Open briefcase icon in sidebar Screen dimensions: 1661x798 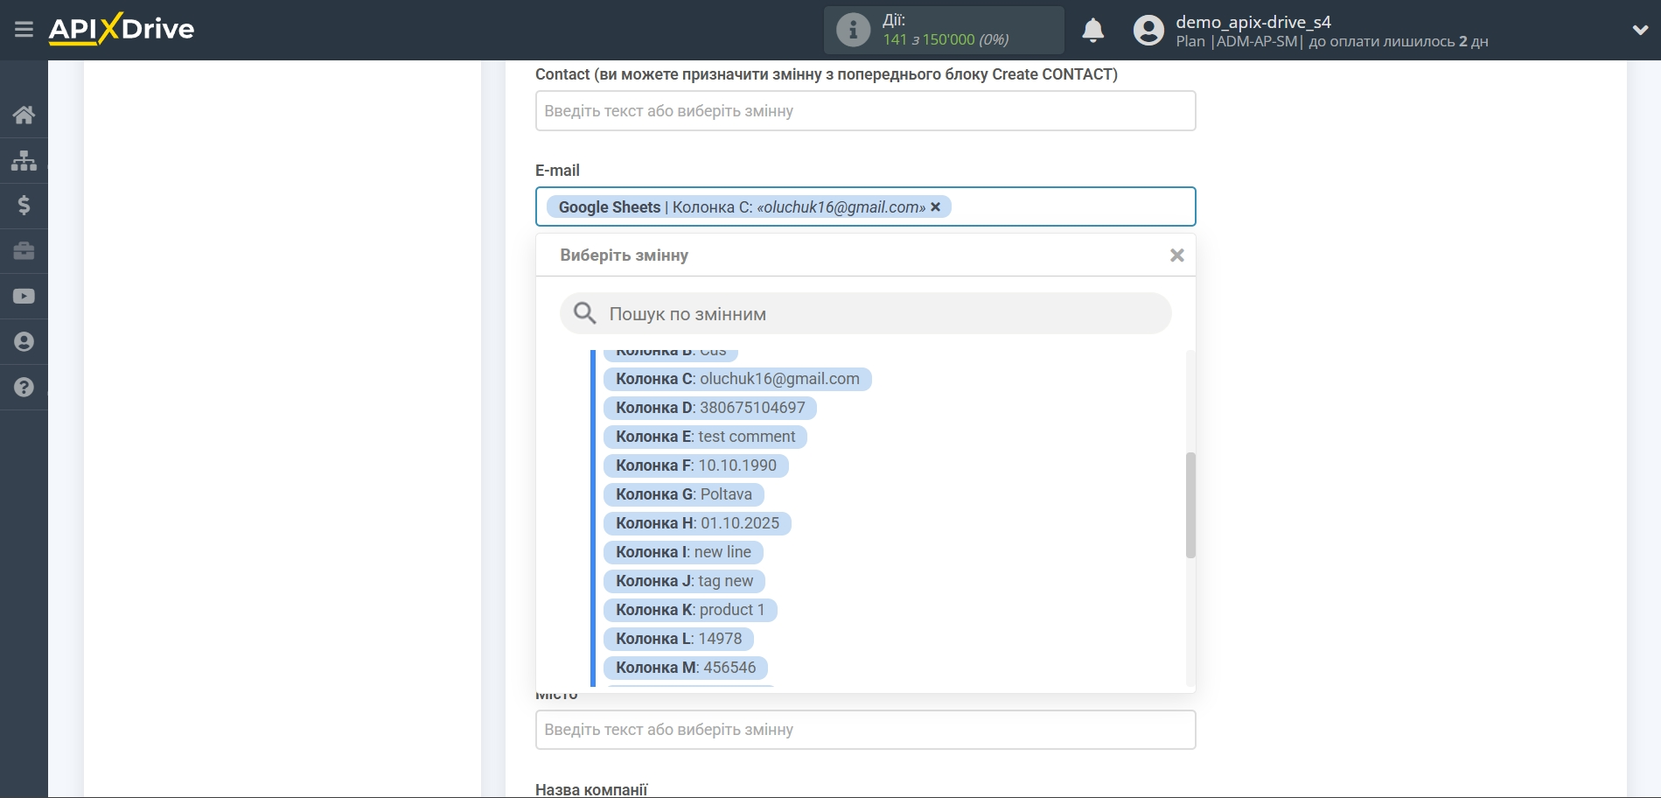click(24, 251)
